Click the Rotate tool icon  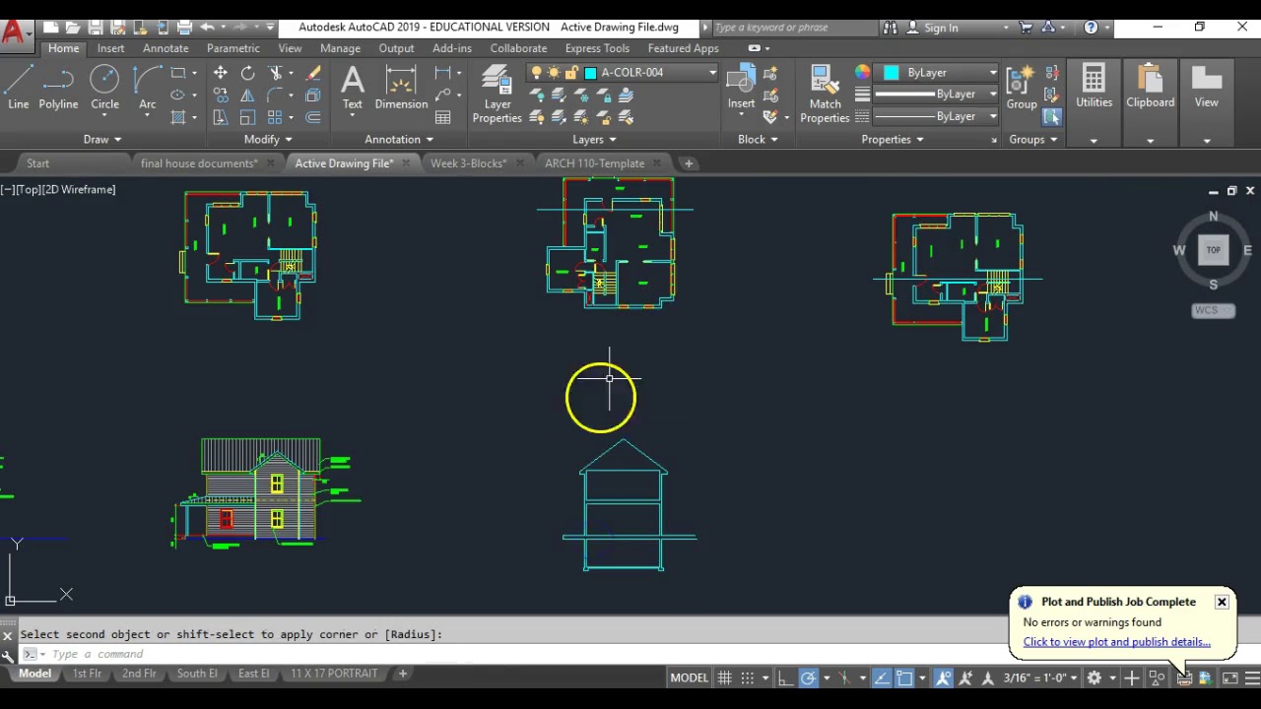pos(247,73)
